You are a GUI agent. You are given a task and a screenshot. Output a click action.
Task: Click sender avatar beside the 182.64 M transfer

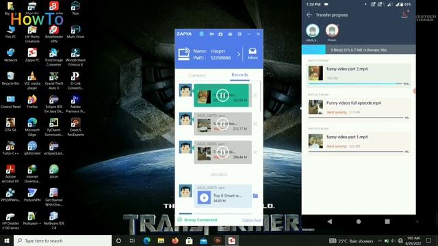tap(185, 90)
